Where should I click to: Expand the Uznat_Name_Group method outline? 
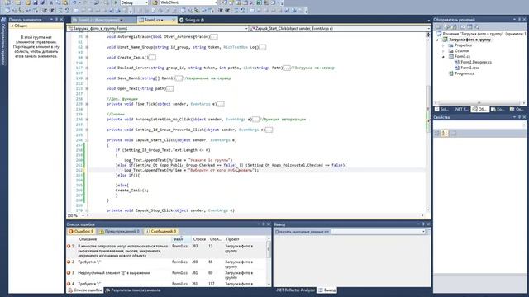click(87, 47)
